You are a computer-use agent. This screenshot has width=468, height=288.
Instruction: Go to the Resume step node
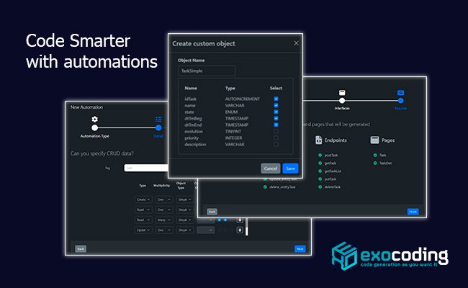coord(400,101)
